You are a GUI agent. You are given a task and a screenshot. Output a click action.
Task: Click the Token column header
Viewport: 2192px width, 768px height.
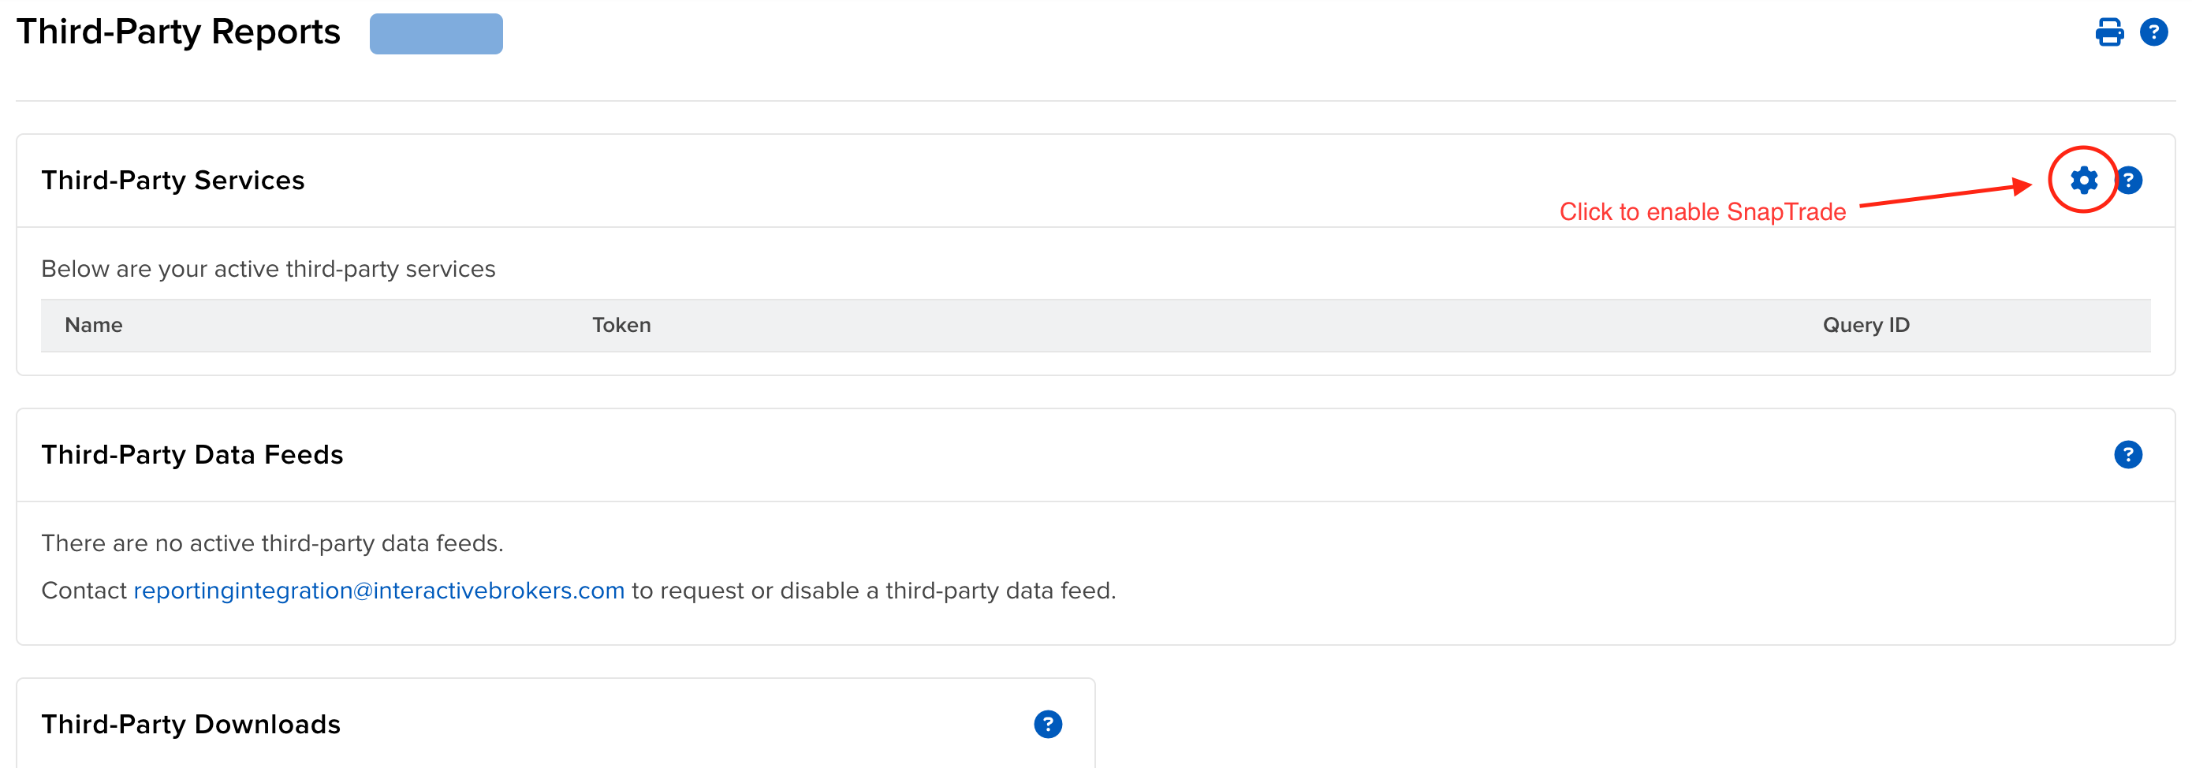pyautogui.click(x=621, y=325)
